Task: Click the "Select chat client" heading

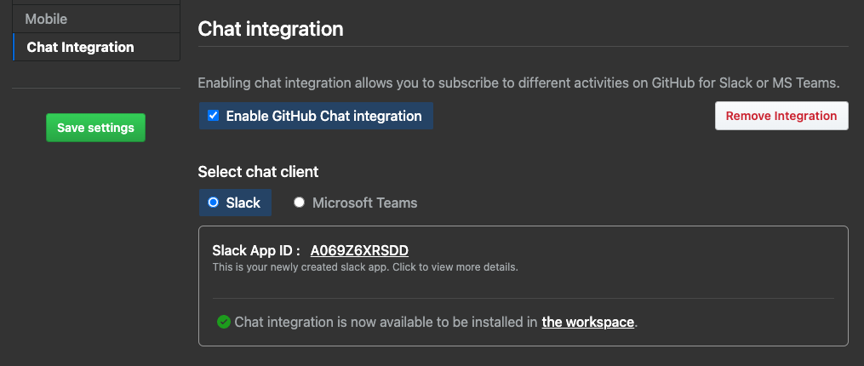Action: point(258,172)
